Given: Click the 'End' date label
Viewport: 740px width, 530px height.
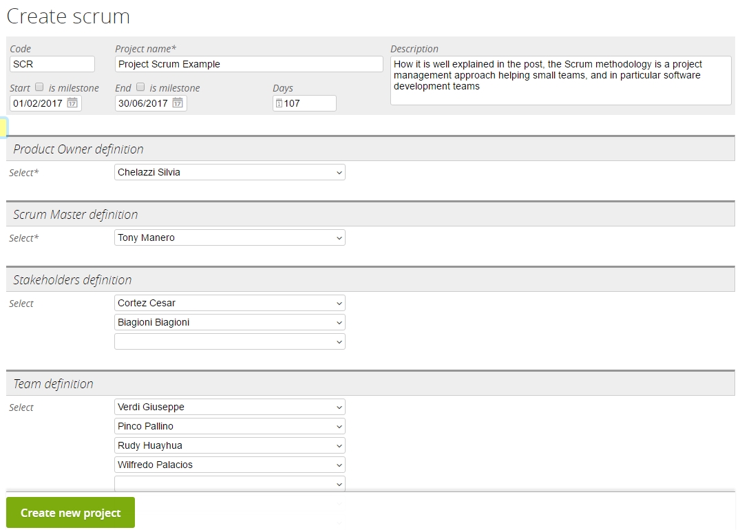Looking at the screenshot, I should click(123, 88).
